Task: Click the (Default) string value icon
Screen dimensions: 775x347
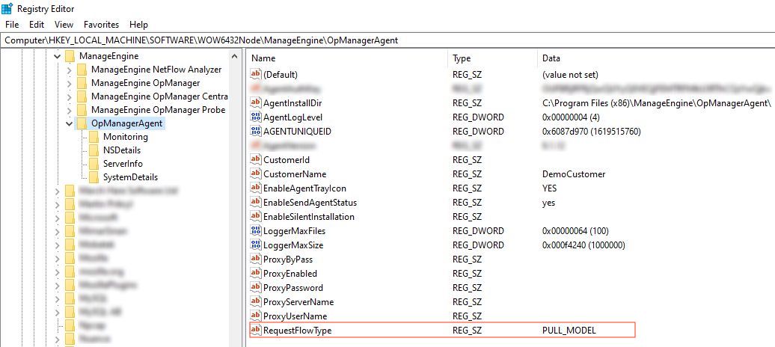Action: [256, 75]
